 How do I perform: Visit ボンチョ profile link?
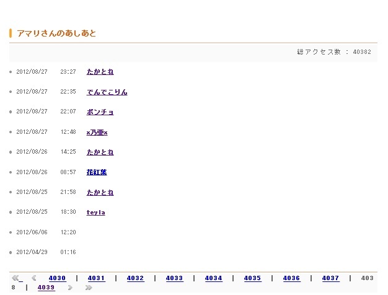[x=100, y=112]
